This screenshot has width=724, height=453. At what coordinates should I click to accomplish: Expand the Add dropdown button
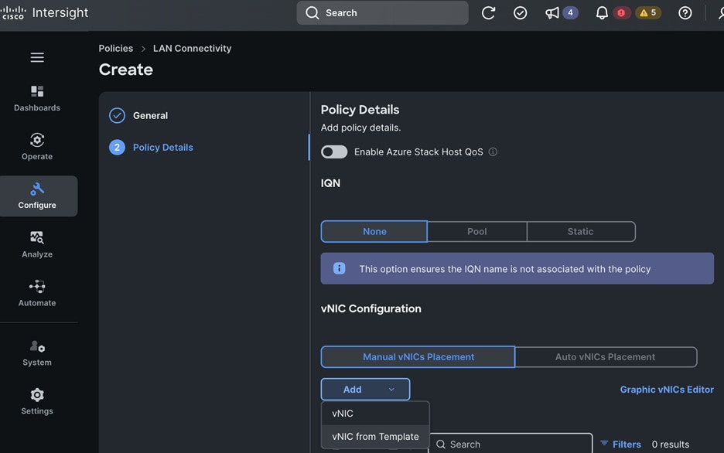(x=365, y=390)
